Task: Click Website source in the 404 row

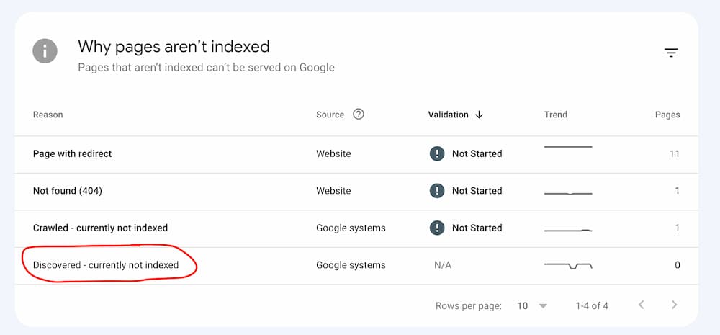Action: pyautogui.click(x=333, y=191)
